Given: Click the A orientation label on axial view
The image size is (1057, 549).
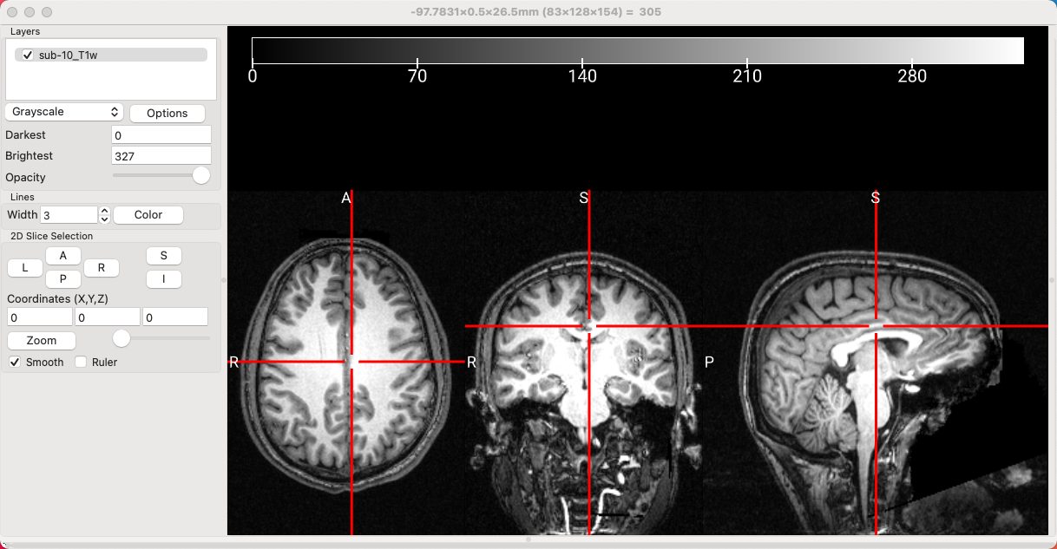Looking at the screenshot, I should tap(345, 199).
